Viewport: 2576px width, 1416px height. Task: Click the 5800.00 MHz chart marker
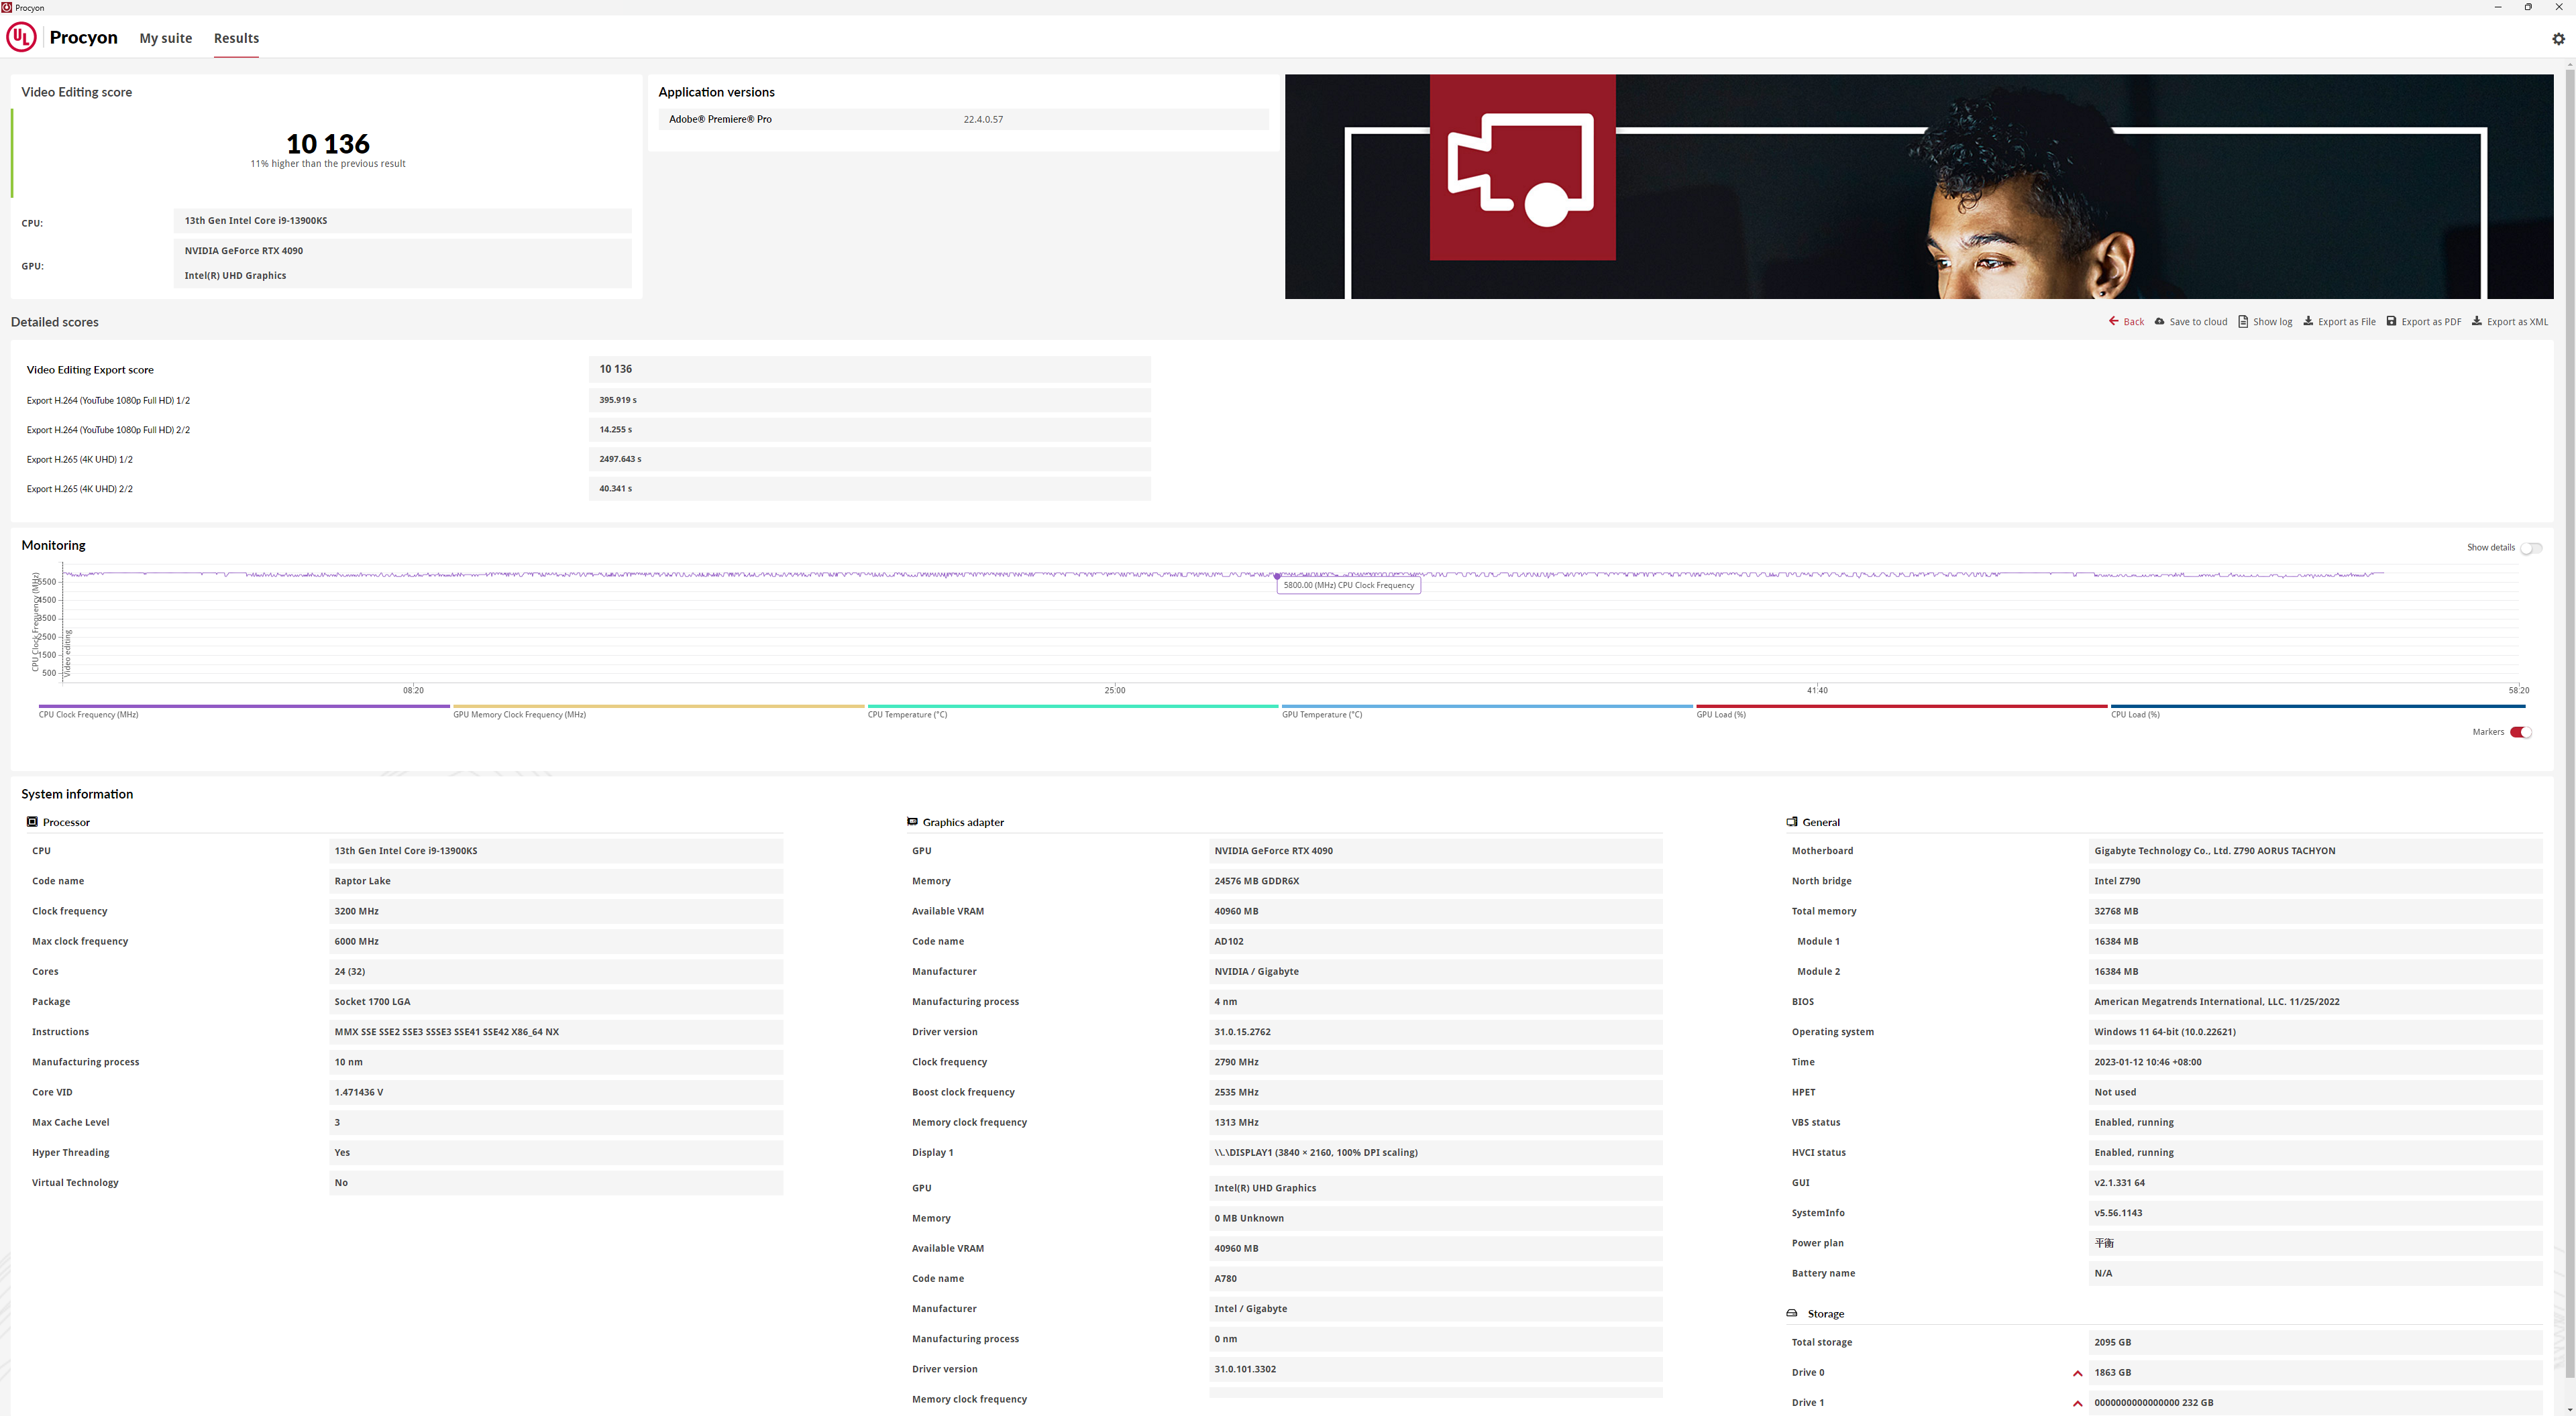click(x=1277, y=577)
